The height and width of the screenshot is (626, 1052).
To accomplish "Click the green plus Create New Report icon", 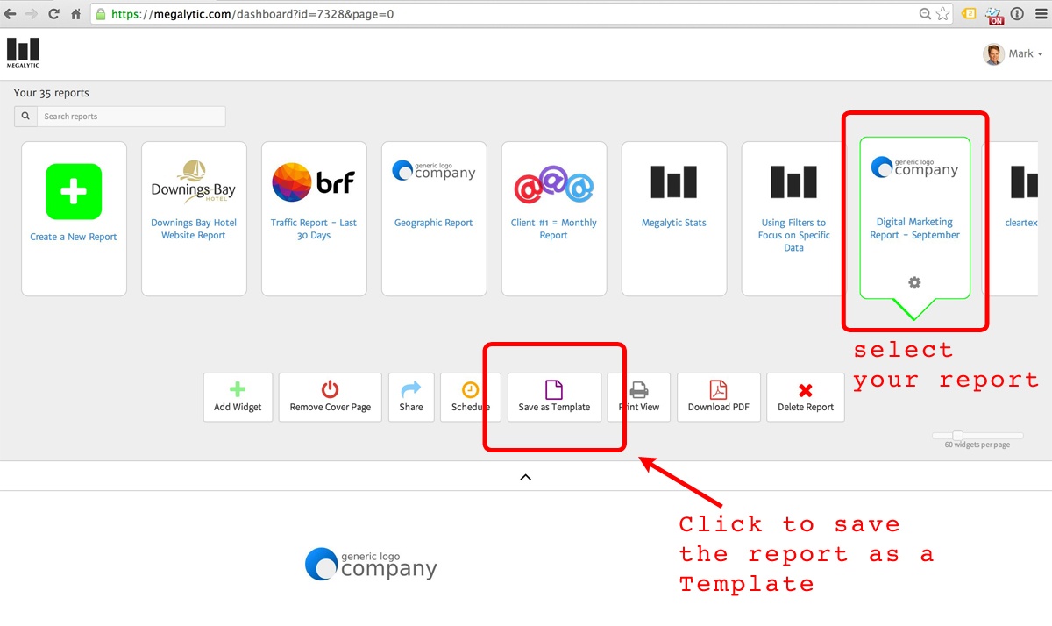I will (x=74, y=191).
